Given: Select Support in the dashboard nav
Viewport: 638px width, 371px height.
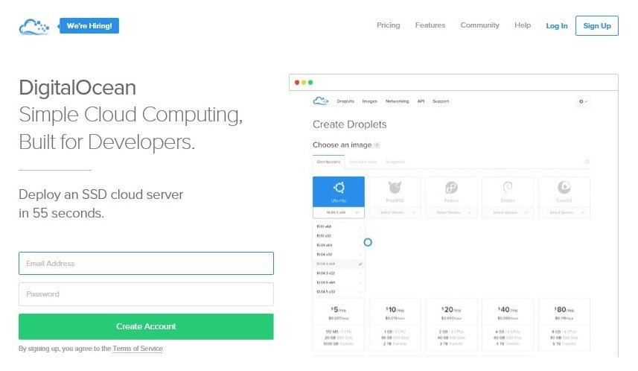Looking at the screenshot, I should point(441,101).
